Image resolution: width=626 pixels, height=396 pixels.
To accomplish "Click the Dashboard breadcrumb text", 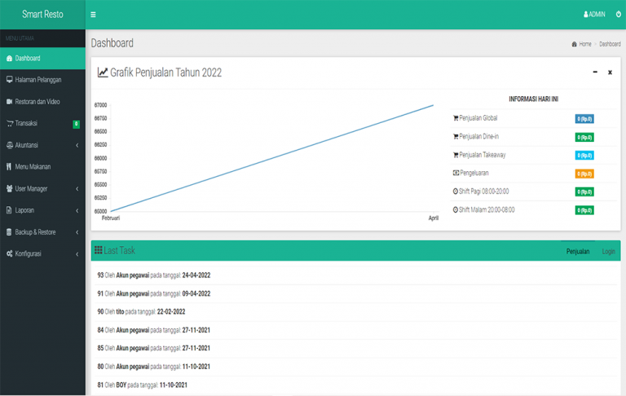I will point(610,44).
